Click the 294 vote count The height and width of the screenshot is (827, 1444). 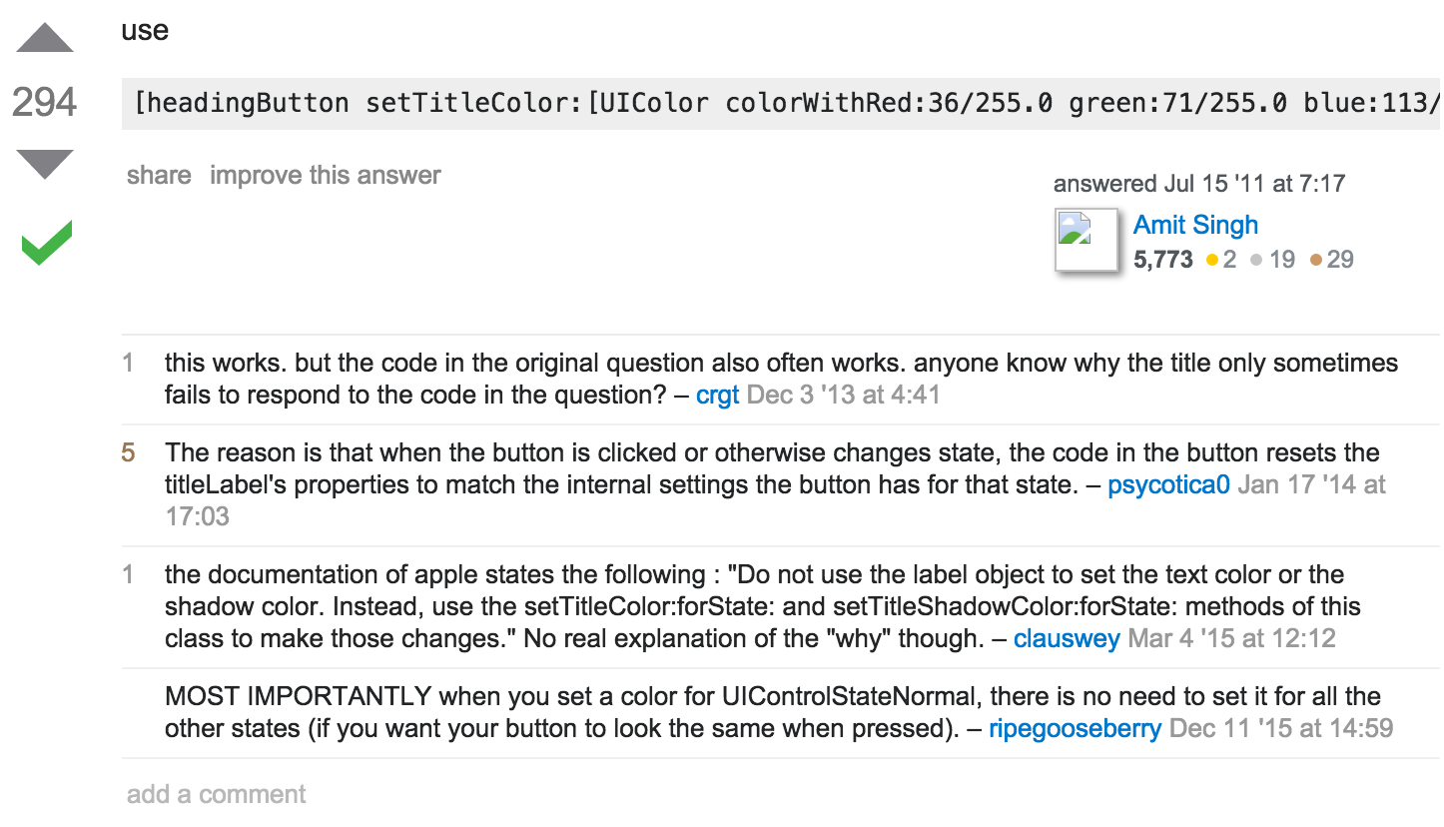pos(45,102)
